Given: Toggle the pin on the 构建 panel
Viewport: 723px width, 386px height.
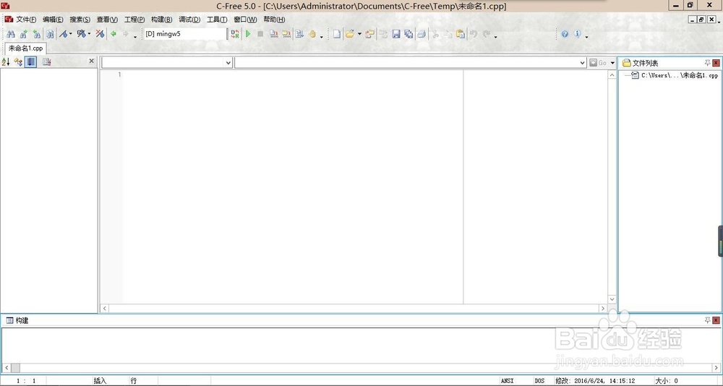Looking at the screenshot, I should click(x=707, y=320).
